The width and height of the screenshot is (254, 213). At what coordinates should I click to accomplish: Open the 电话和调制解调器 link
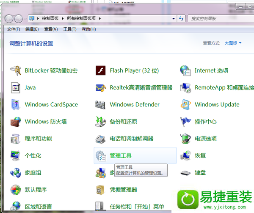pyautogui.click(x=132, y=139)
